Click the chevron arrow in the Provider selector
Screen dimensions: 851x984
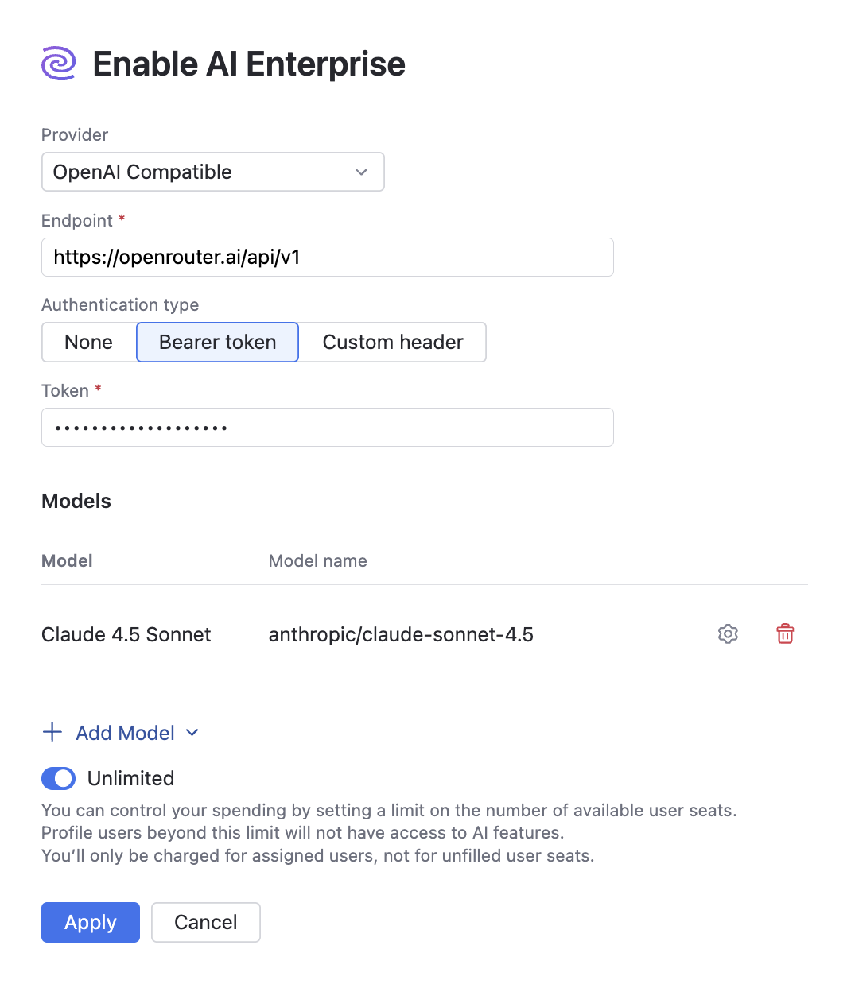[x=361, y=172]
